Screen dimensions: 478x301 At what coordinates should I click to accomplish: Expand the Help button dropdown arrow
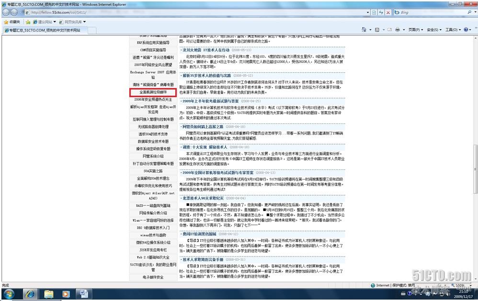tap(471, 30)
